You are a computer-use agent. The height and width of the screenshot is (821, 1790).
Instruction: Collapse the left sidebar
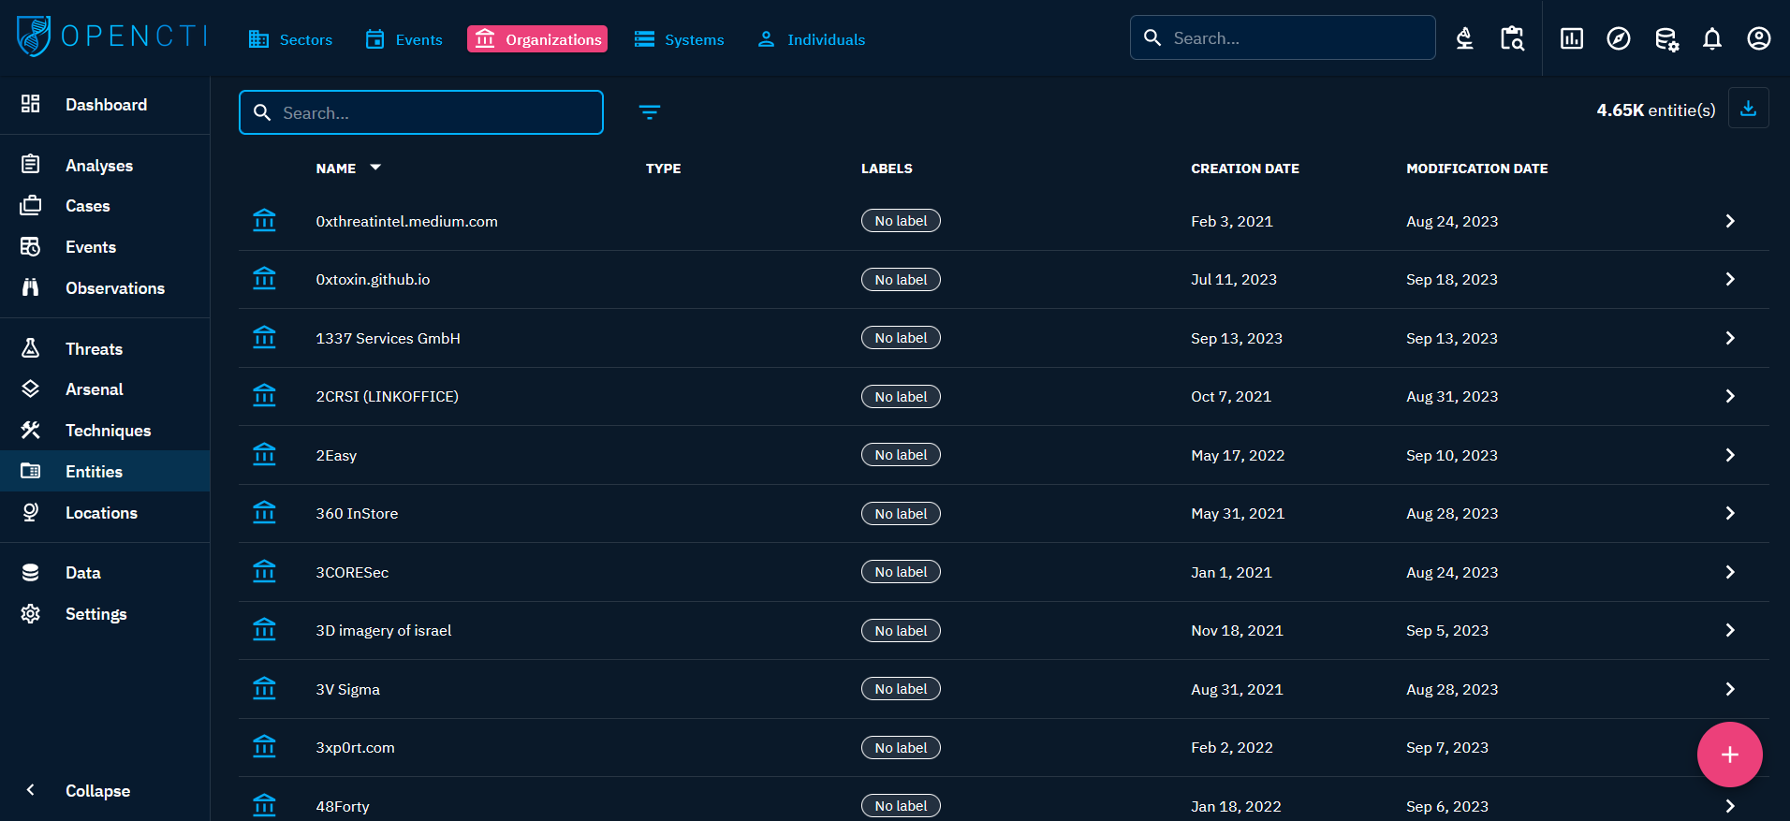click(97, 791)
